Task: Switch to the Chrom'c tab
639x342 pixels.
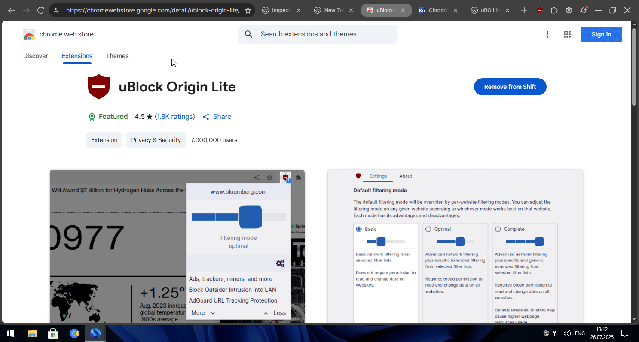Action: 434,10
